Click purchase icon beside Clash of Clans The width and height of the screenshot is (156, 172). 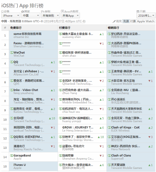[109, 156]
